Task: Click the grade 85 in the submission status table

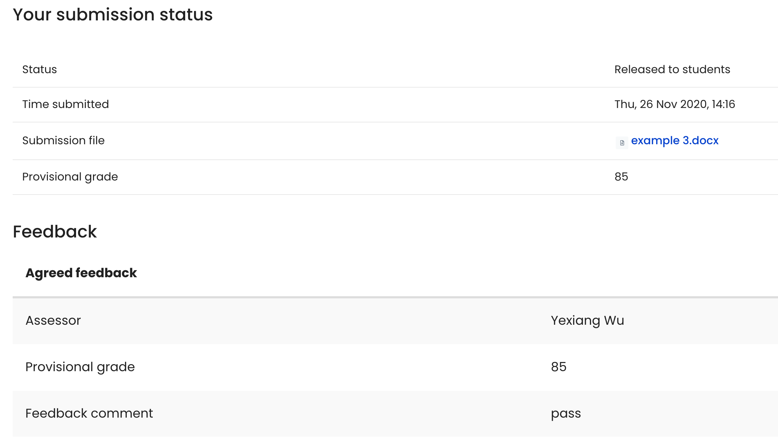Action: pyautogui.click(x=621, y=177)
